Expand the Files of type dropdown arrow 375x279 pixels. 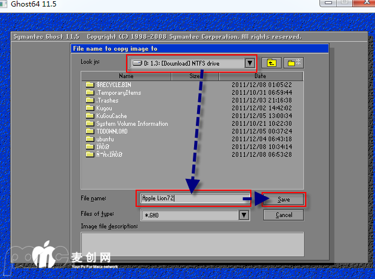(245, 215)
